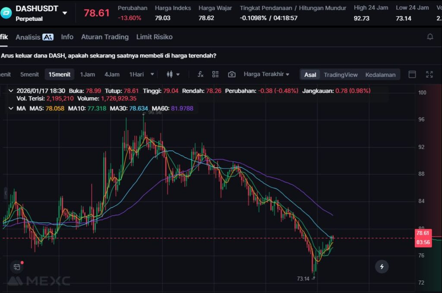Open the candlestick chart type dropdown
Viewport: 442px width, 293px height.
173,74
